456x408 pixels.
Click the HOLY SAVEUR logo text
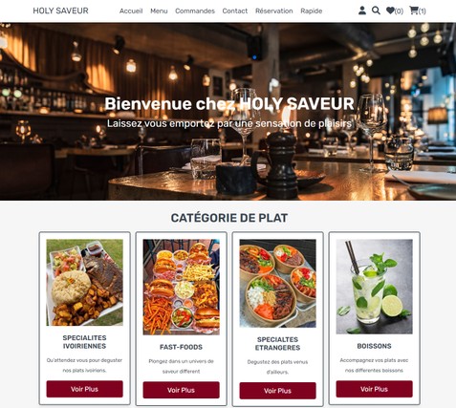(x=60, y=11)
